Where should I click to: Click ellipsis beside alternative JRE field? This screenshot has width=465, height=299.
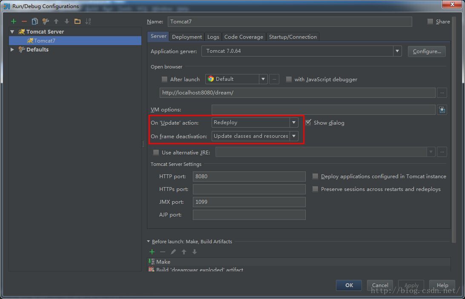pos(442,152)
